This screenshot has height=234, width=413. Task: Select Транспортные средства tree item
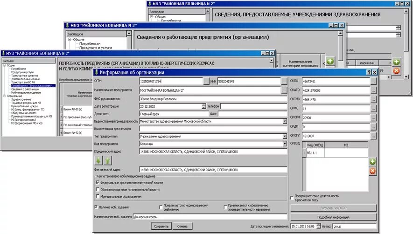[25, 76]
